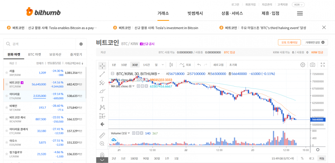
Task: Select the brush drawing tool
Action: 102,91
